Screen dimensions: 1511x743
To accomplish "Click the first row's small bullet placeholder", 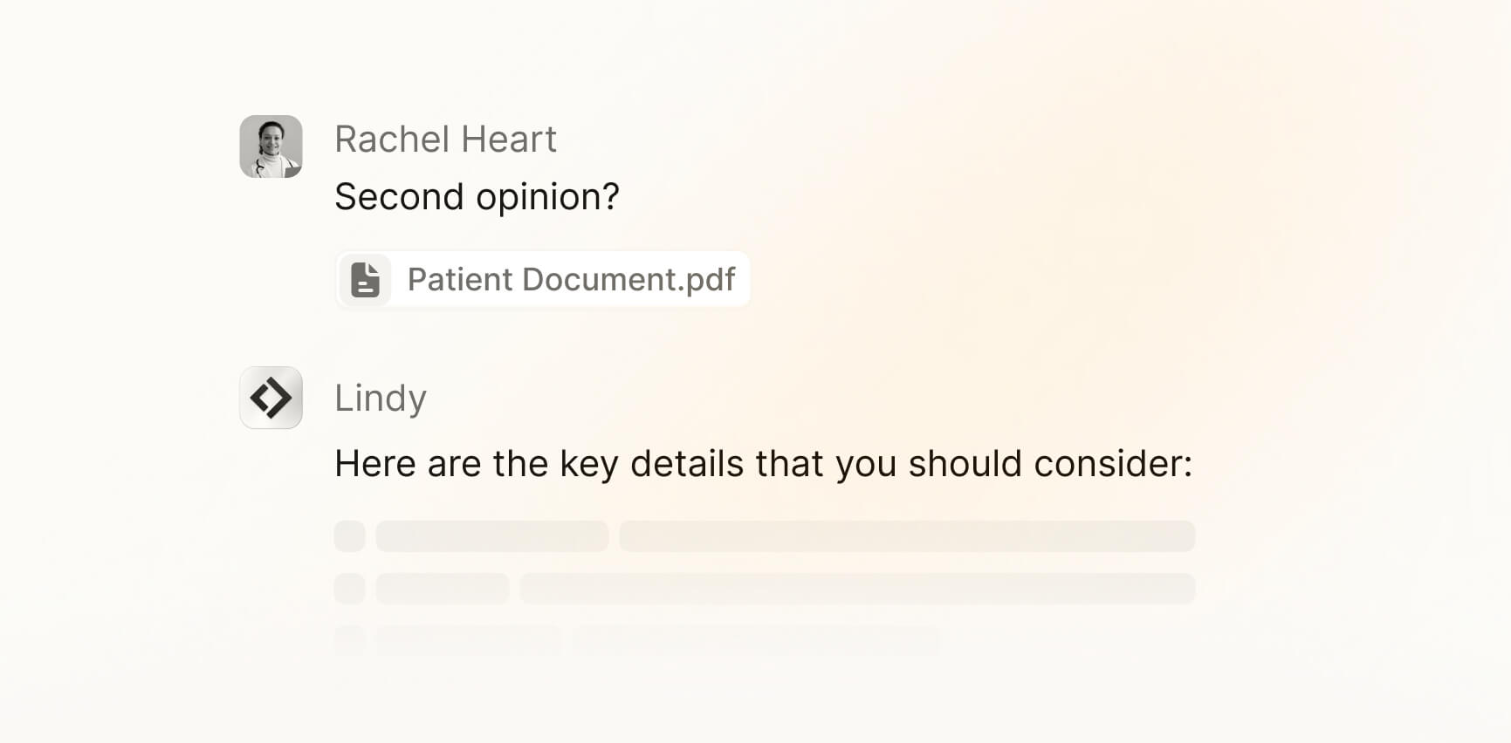I will 349,536.
